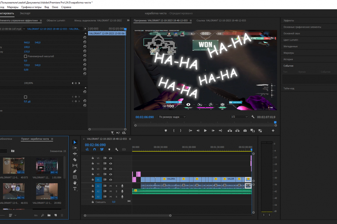Open the project panel sort dropdown
Image resolution: width=337 pixels, height=224 pixels.
point(12,215)
